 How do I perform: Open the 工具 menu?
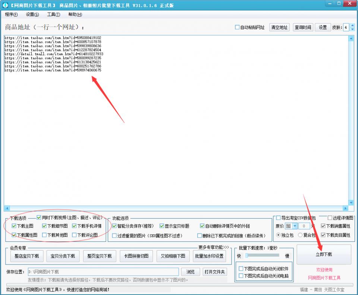tap(53, 15)
